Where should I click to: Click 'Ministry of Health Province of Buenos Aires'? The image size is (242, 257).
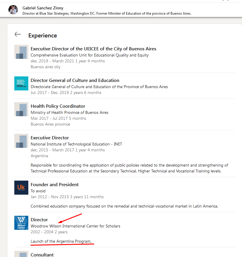pyautogui.click(x=69, y=112)
